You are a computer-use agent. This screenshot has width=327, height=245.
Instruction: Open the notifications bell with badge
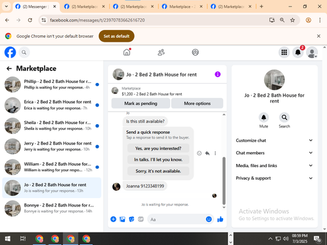coord(298,52)
